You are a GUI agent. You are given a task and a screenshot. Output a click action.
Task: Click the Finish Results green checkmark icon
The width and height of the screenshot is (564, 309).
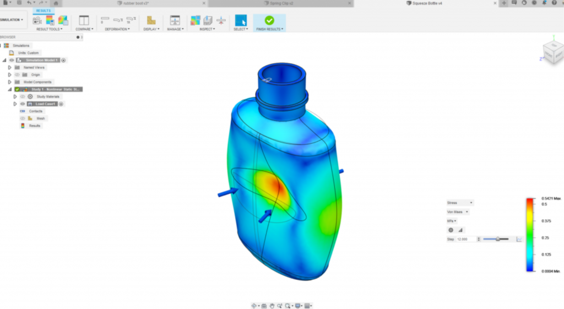click(269, 20)
